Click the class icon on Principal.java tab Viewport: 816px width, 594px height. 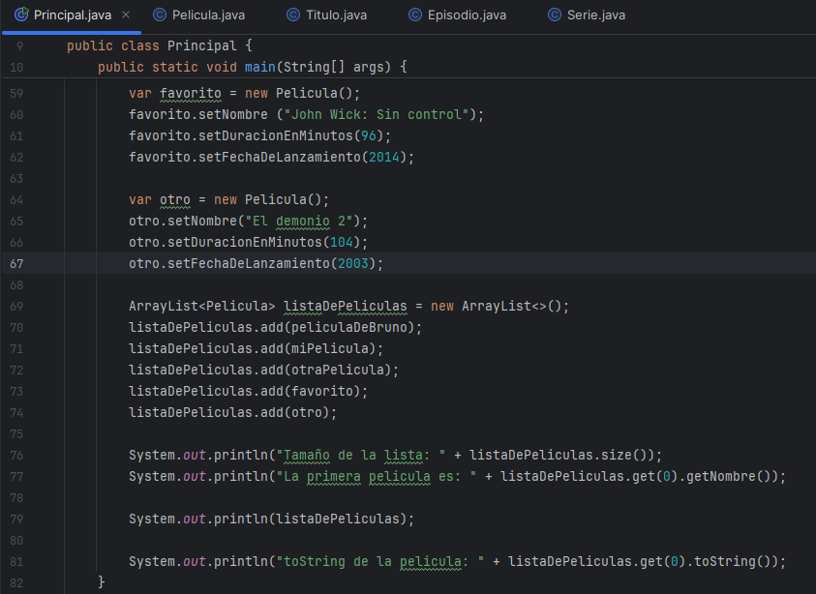[x=21, y=15]
